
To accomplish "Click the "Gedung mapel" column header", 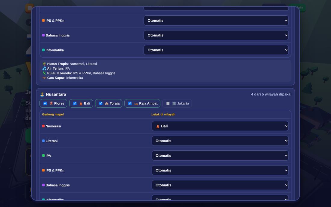I will 53,114.
